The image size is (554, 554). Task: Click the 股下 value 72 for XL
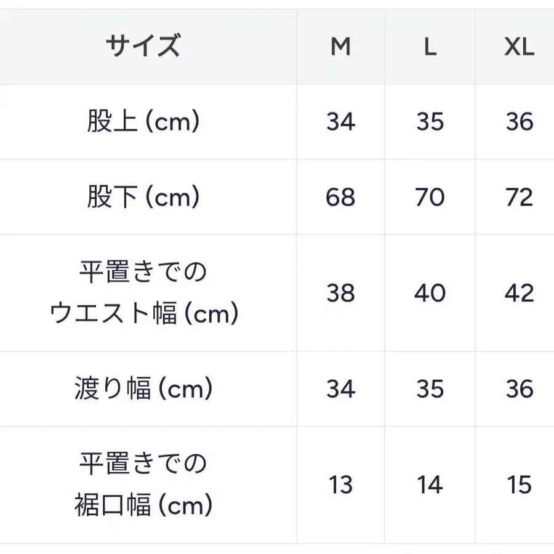[x=519, y=197]
